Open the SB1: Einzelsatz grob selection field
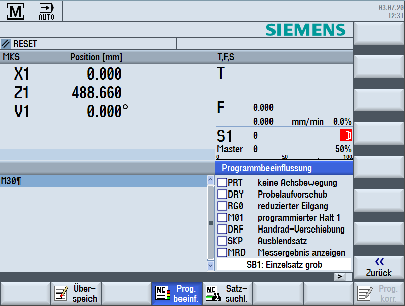The height and width of the screenshot is (306, 405). click(x=284, y=264)
